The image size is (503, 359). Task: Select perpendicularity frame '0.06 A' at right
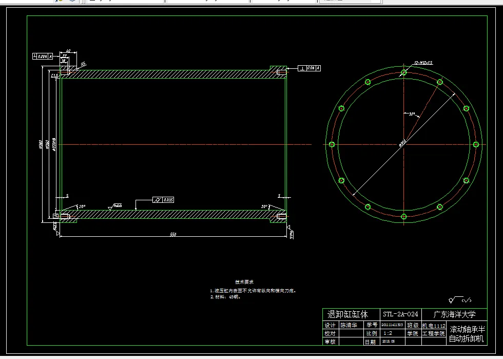(x=309, y=68)
